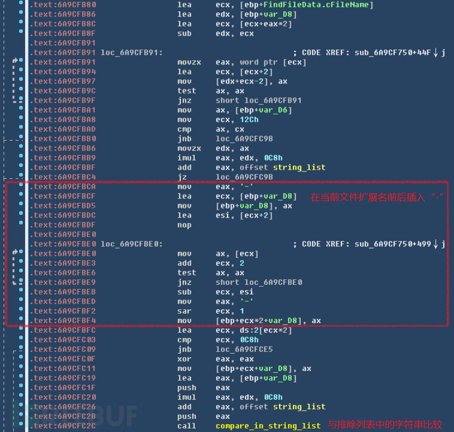Click address .text:6A9CFC0F
Viewport: 454px width, 432px height.
click(x=63, y=359)
